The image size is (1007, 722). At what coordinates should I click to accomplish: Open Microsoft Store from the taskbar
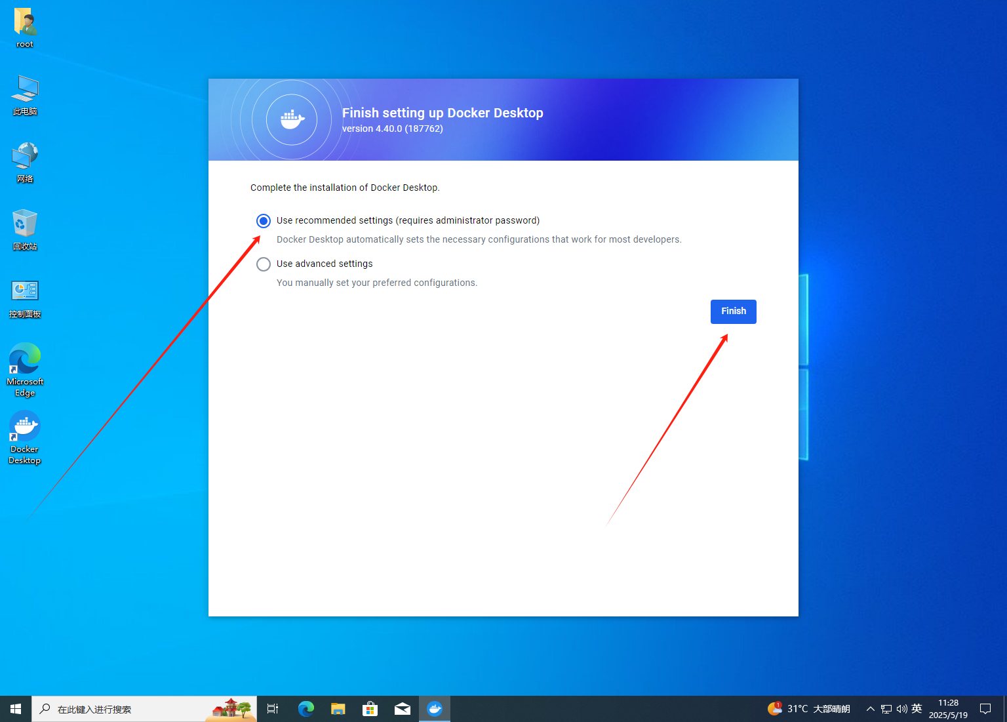pyautogui.click(x=370, y=709)
